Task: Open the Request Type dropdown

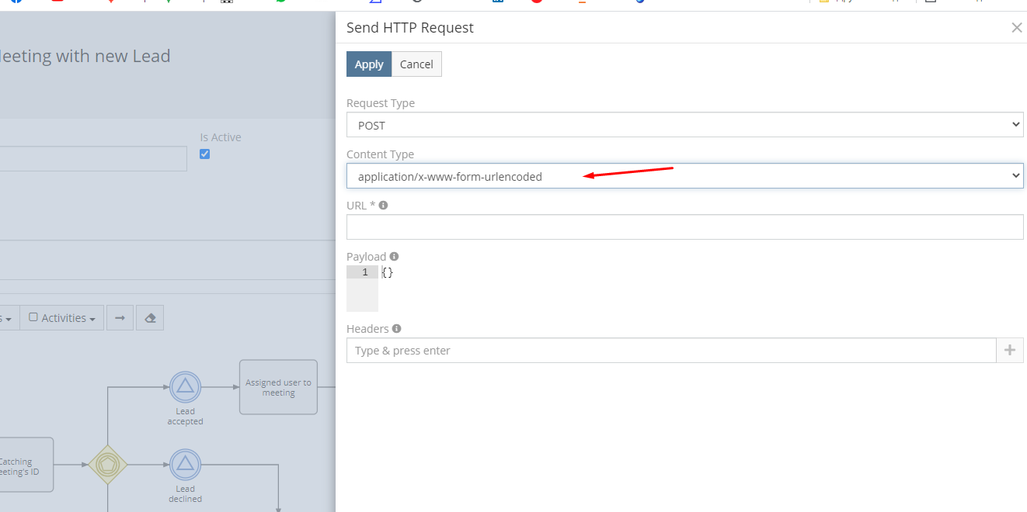Action: (684, 125)
